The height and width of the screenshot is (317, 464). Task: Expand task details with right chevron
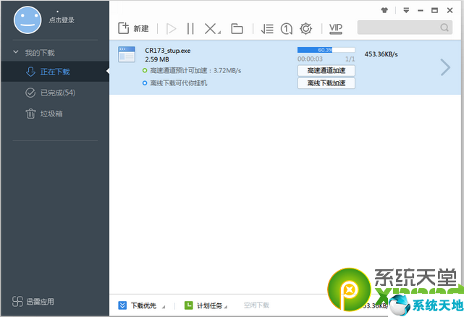(x=445, y=67)
